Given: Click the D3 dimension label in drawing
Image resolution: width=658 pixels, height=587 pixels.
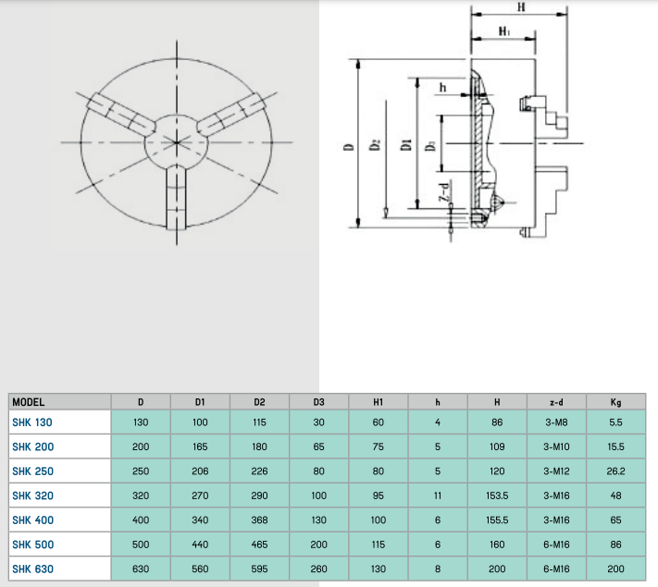Looking at the screenshot, I should tap(430, 146).
